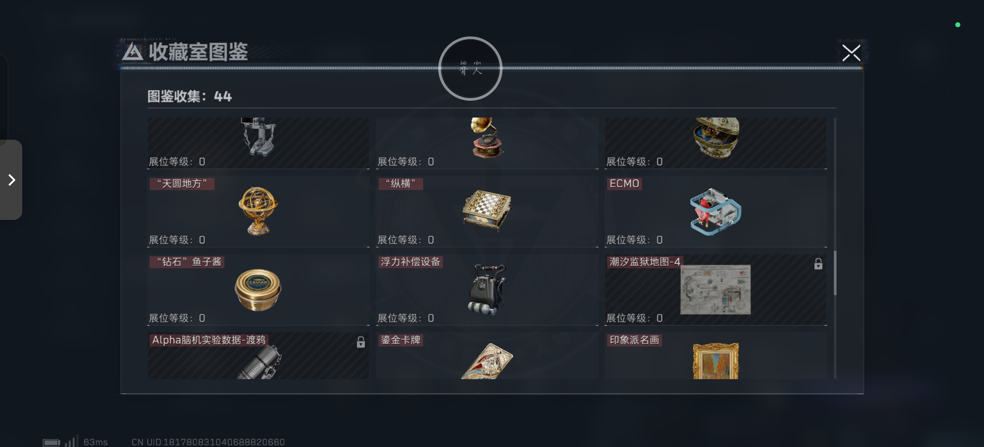
Task: Select the chessboard box collectible
Action: 487,210
